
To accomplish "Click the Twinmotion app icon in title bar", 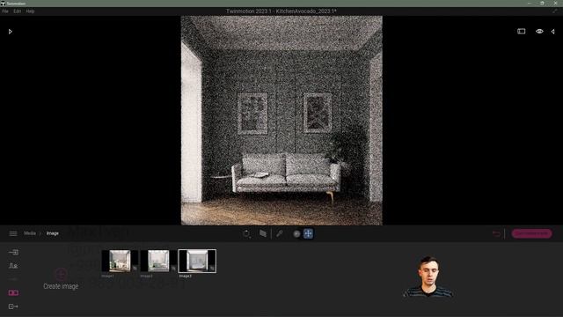I will click(x=3, y=4).
